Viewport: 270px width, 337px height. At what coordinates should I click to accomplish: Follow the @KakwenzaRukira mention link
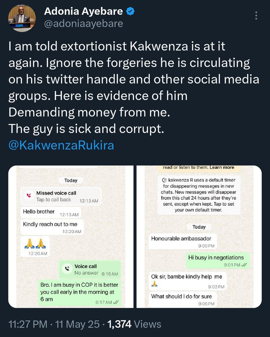click(61, 145)
